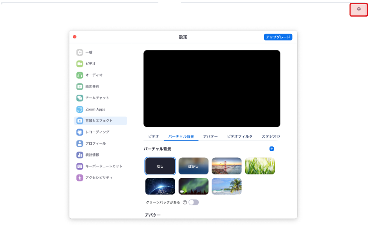Add a virtual background with plus icon
Viewport: 372px width, 248px height.
pyautogui.click(x=272, y=149)
